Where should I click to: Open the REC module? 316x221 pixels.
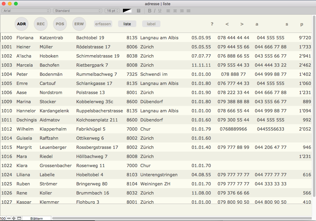pyautogui.click(x=41, y=24)
